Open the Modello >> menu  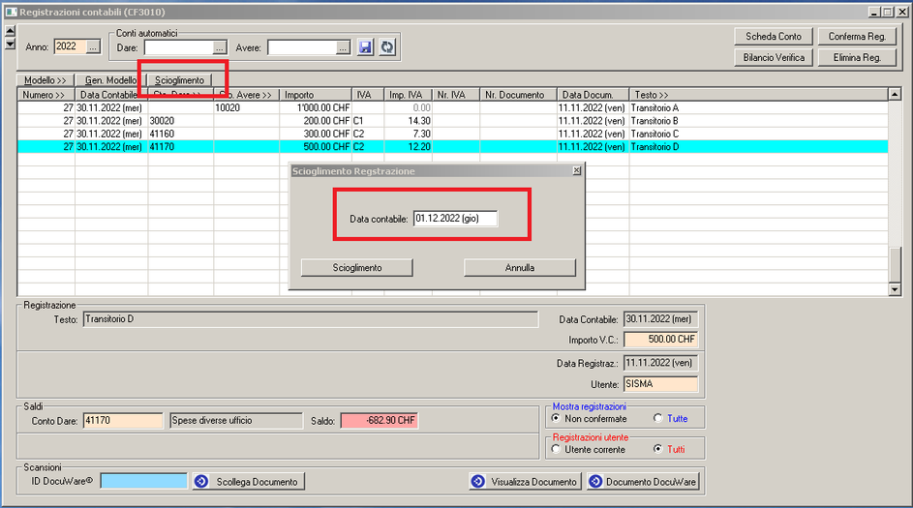click(46, 79)
